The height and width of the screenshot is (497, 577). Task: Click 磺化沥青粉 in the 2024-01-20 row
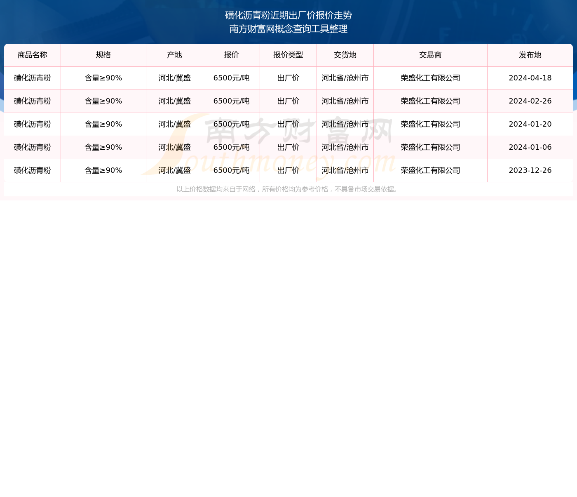33,124
